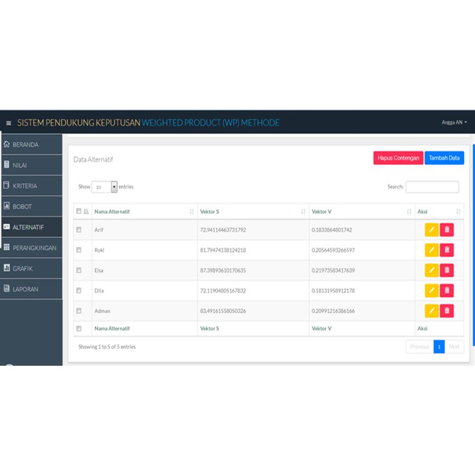This screenshot has height=475, width=475.
Task: Click the Tambah Data button
Action: tap(444, 158)
